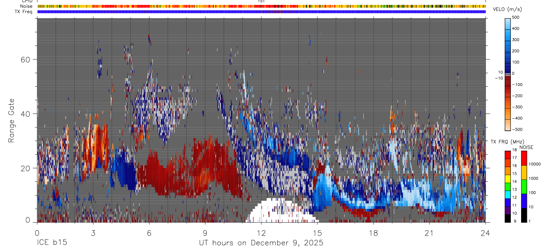Click the UT hours on December 9, 2025 title
This screenshot has width=546, height=252.
coord(261,243)
